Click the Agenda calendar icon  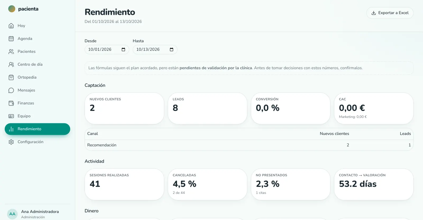(11, 39)
